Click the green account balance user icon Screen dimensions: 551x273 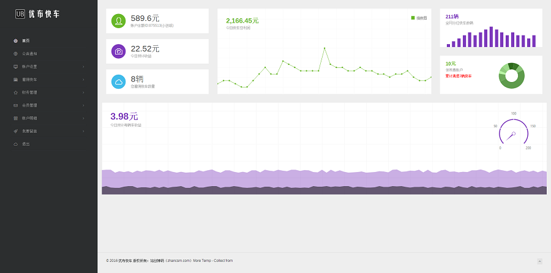(118, 21)
